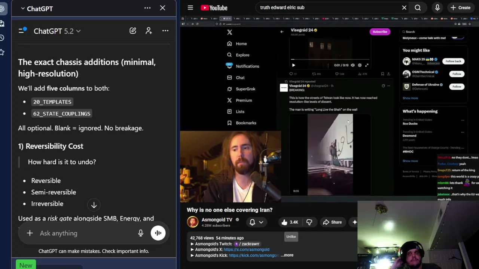Open the notification bell dropdown
The height and width of the screenshot is (269, 479).
[x=256, y=222]
